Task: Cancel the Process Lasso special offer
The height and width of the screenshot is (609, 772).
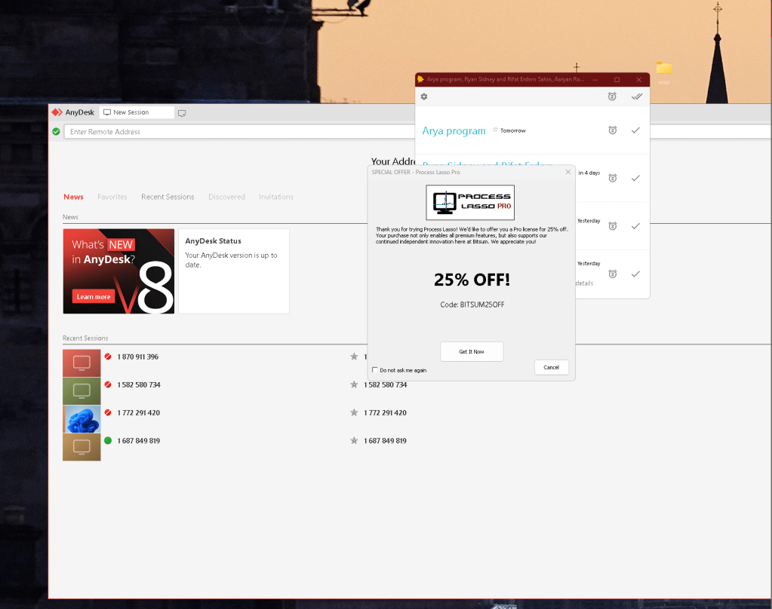Action: pos(552,368)
